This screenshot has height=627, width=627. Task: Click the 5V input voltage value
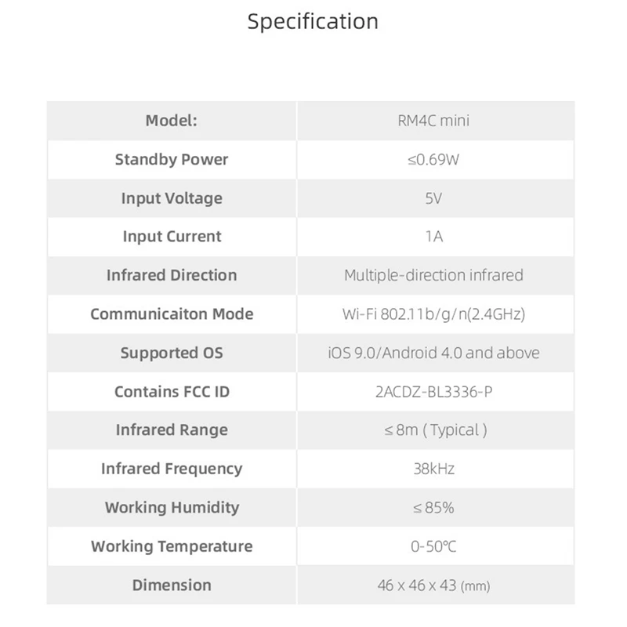point(433,198)
